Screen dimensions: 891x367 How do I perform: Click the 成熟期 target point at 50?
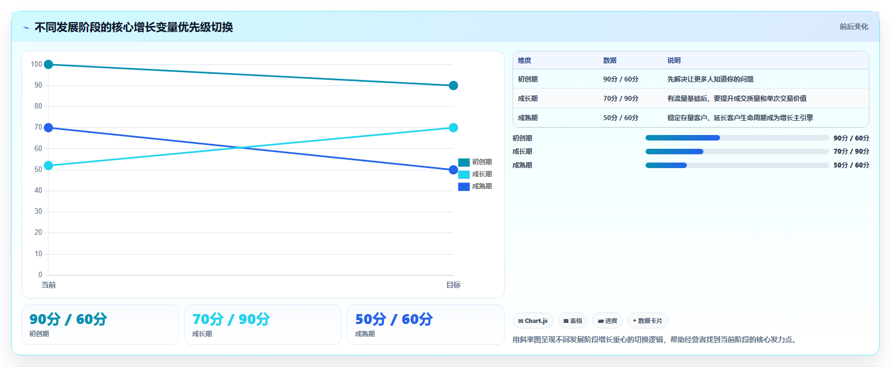coord(453,170)
